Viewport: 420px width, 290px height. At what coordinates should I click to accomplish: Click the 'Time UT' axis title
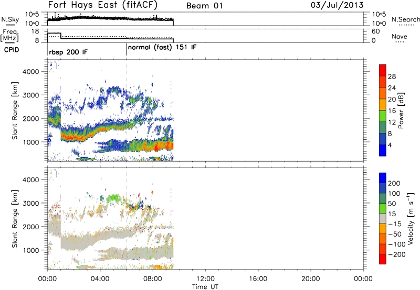click(x=205, y=287)
